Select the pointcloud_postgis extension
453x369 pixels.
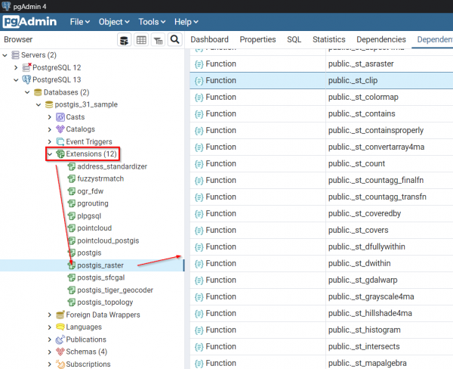[x=108, y=240]
